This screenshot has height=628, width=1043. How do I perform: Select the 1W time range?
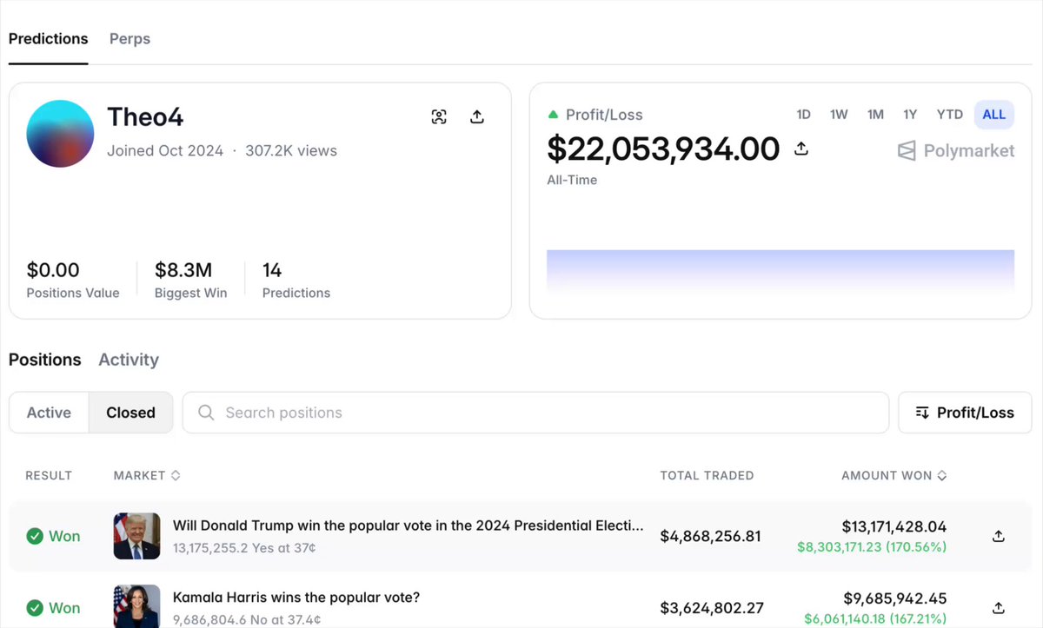pyautogui.click(x=839, y=115)
